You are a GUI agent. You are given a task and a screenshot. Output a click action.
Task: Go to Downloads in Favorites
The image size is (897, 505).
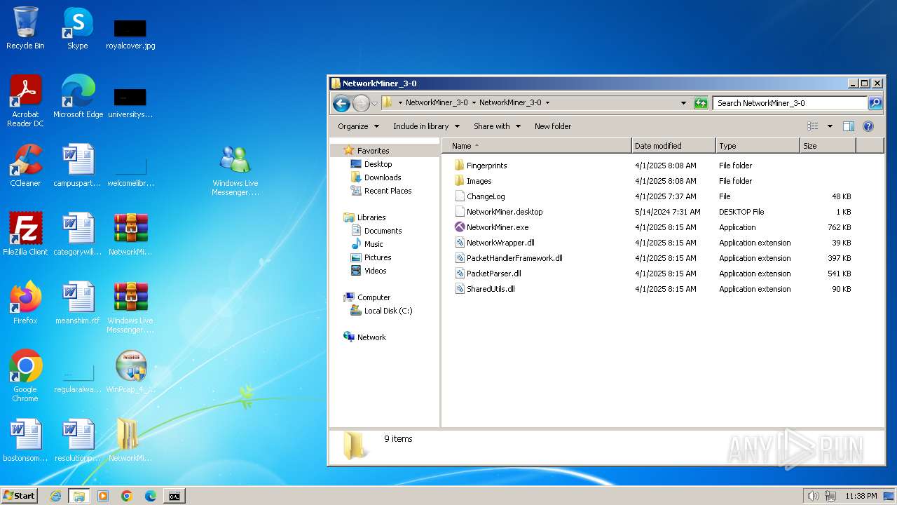click(383, 177)
